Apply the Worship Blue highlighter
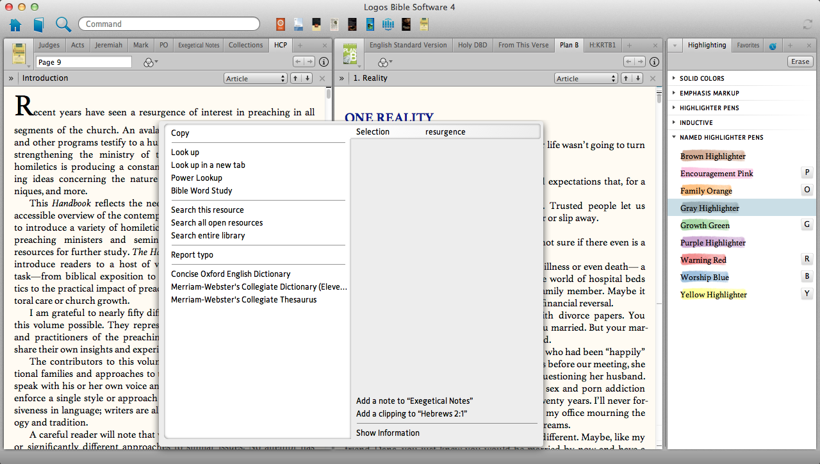 point(705,278)
